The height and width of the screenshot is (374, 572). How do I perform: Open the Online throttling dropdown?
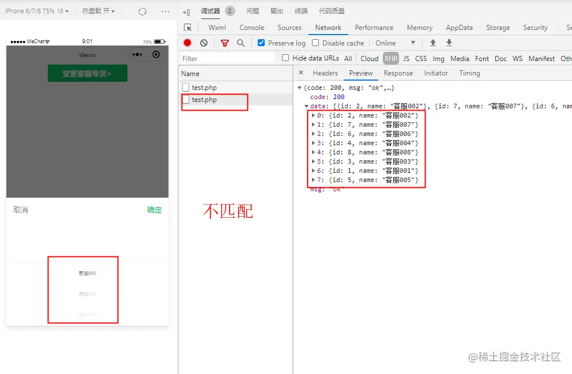pos(396,43)
